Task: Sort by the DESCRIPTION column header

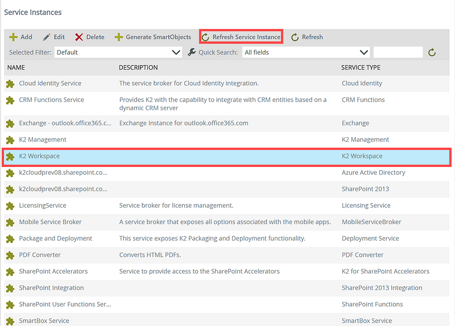Action: tap(138, 68)
